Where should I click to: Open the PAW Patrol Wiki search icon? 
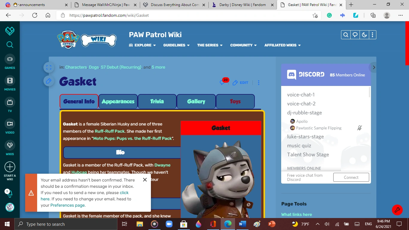coord(346,35)
